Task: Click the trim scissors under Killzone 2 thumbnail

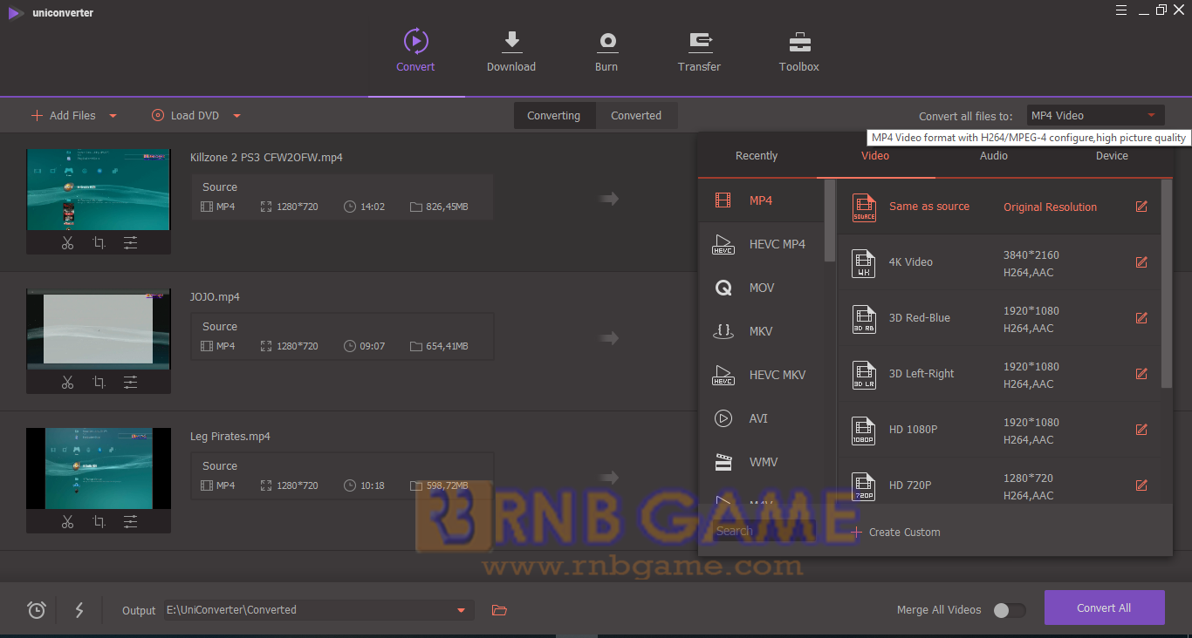Action: tap(67, 243)
